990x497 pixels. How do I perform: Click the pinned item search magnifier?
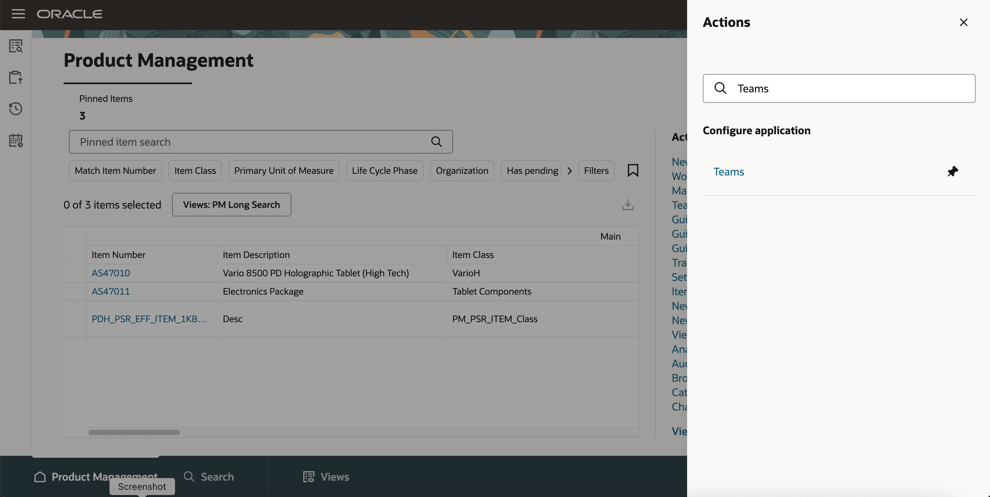[436, 142]
